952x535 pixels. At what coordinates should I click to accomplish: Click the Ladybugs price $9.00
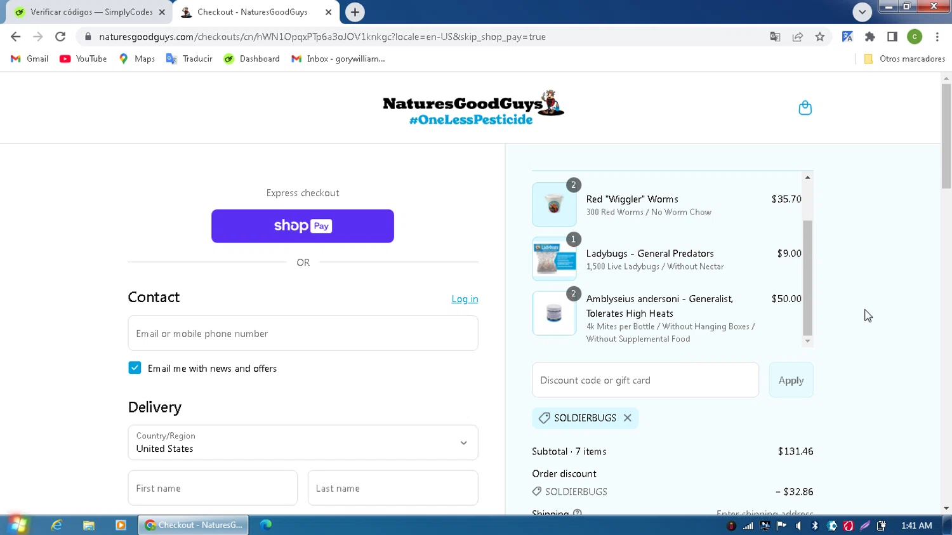(x=789, y=253)
